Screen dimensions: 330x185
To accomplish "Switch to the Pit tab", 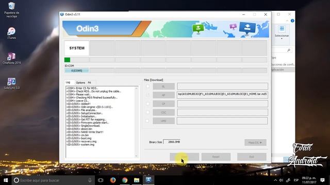I will (89, 83).
